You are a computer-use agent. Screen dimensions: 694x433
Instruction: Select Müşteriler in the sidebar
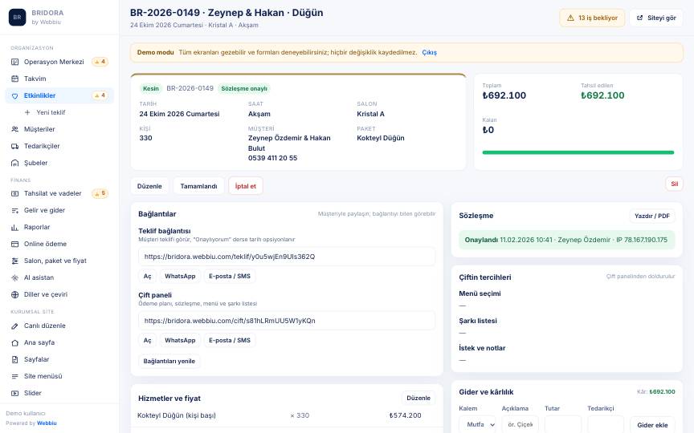[x=59, y=129]
